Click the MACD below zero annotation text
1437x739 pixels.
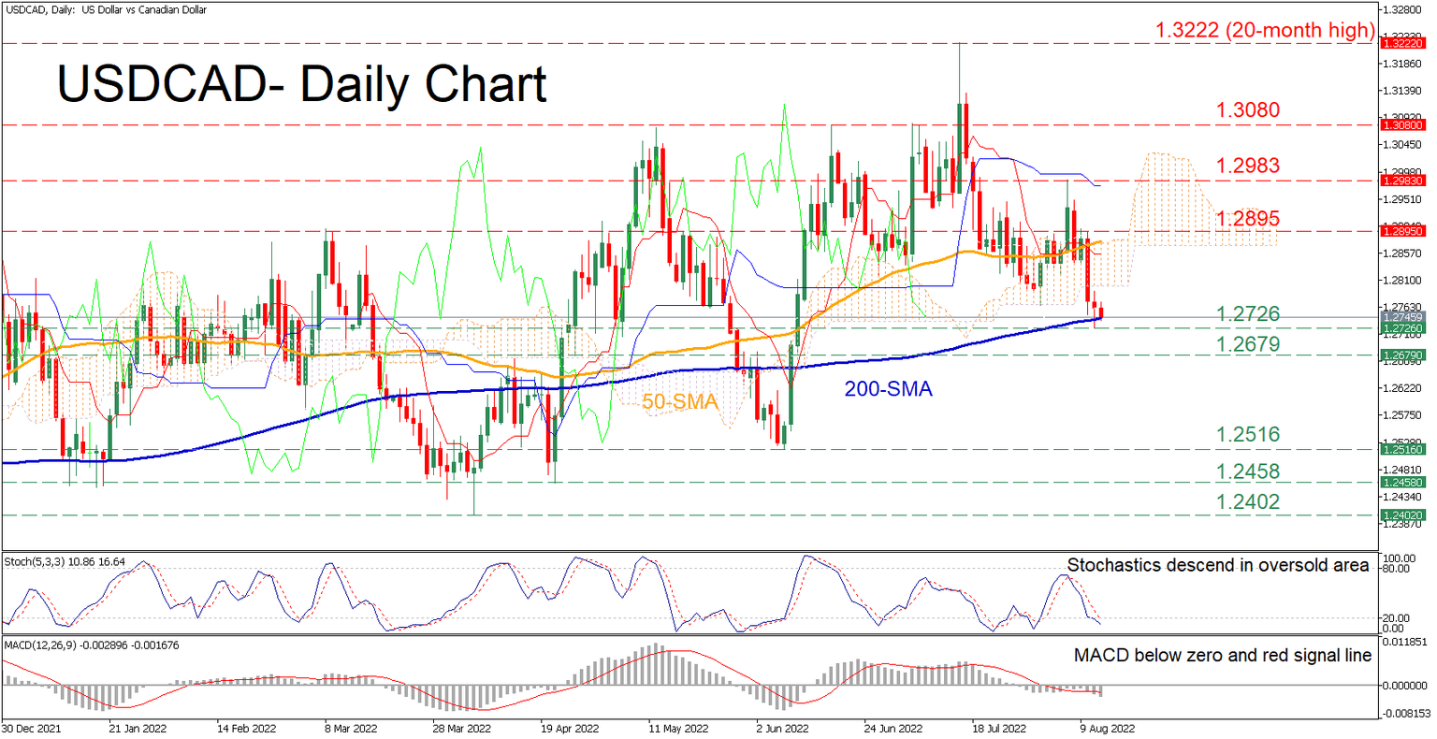pos(1221,656)
